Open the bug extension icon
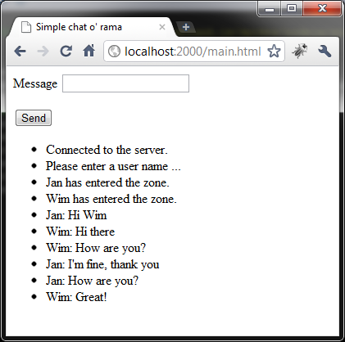Screen dimensions: 345x342 [x=300, y=51]
